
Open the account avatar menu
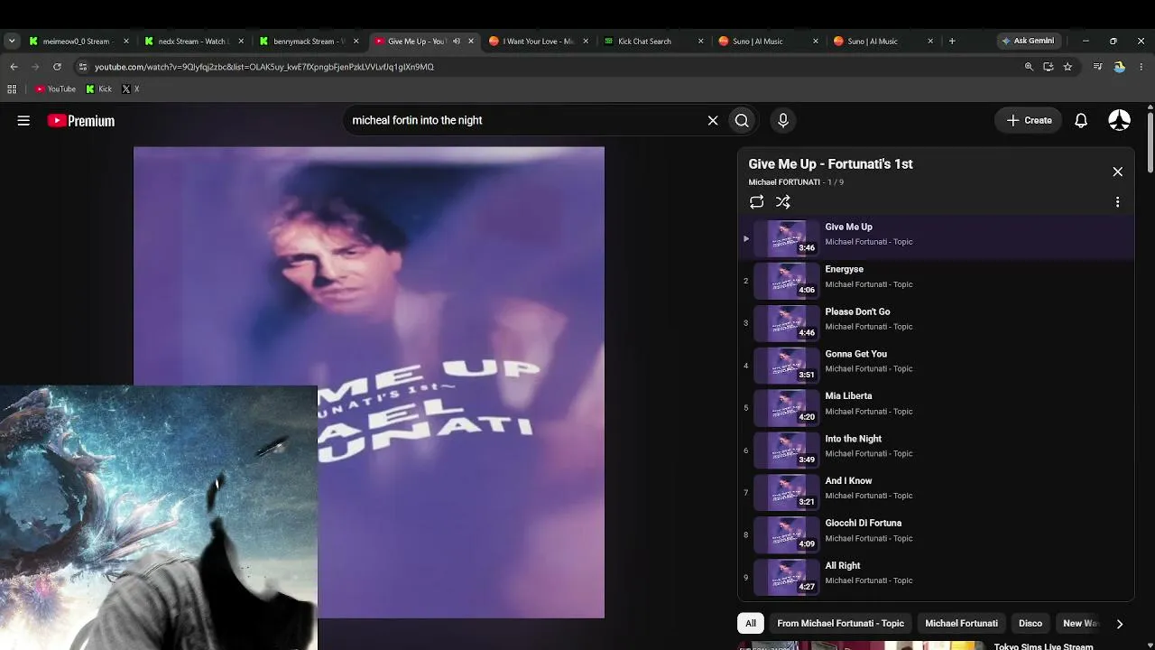pyautogui.click(x=1119, y=120)
